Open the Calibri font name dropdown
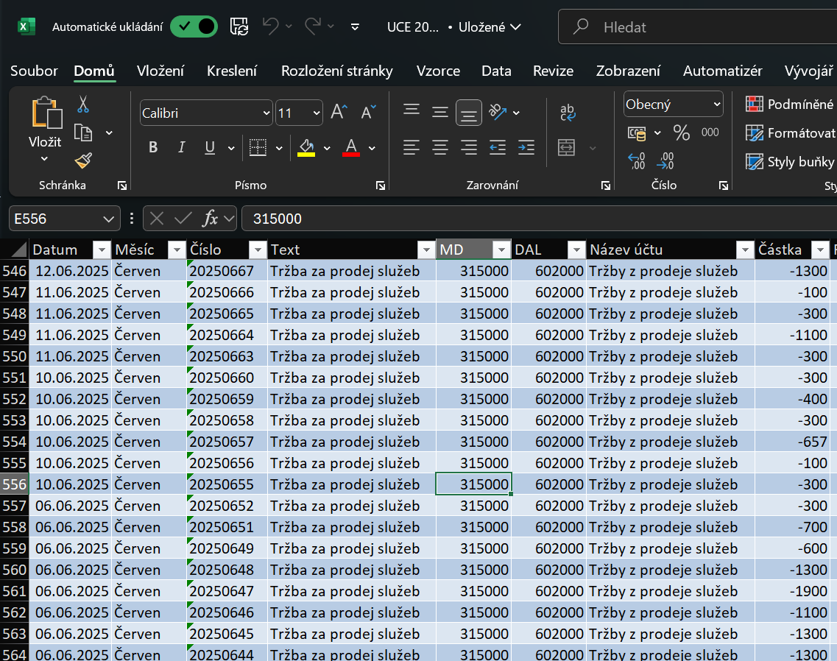This screenshot has height=661, width=837. [x=266, y=113]
